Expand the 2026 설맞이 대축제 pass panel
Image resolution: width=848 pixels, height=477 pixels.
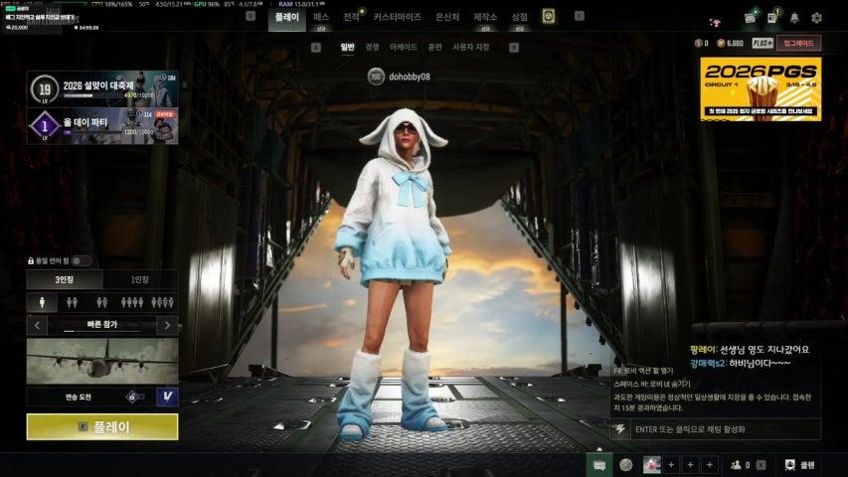(102, 87)
